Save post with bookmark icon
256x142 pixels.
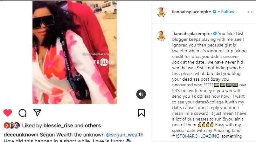tap(141, 113)
